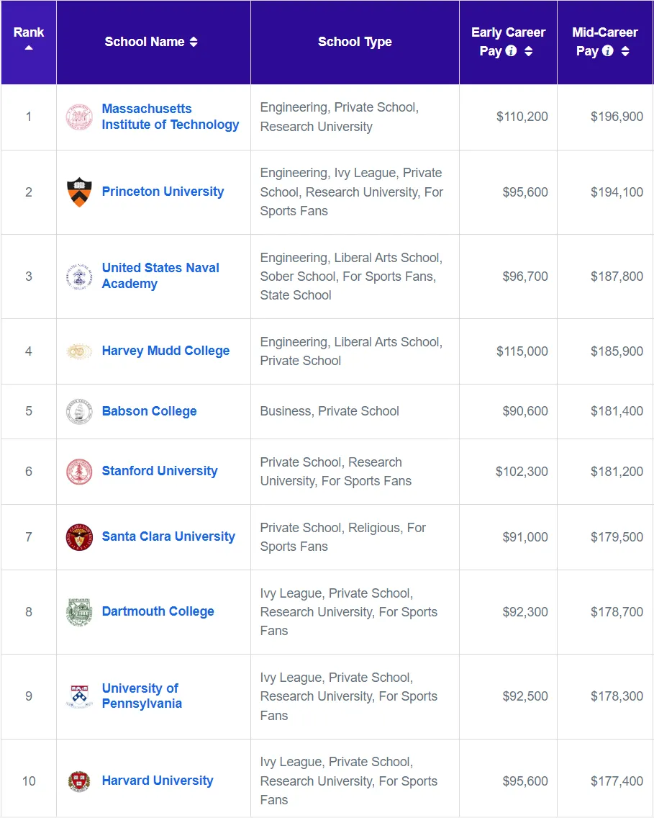Click the Stanford University seal icon
The height and width of the screenshot is (818, 654).
tap(79, 472)
